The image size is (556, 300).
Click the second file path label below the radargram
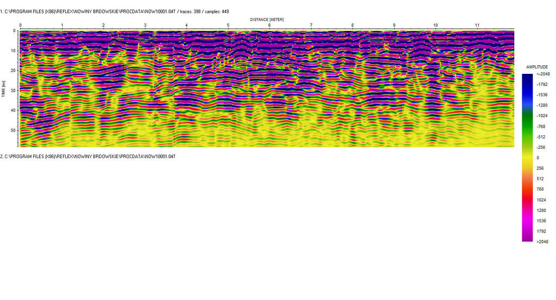88,157
